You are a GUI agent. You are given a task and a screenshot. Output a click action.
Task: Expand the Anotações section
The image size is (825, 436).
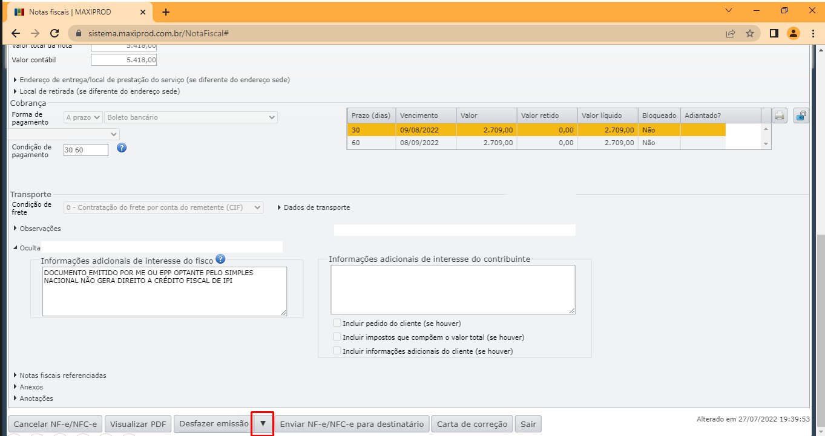pos(33,399)
